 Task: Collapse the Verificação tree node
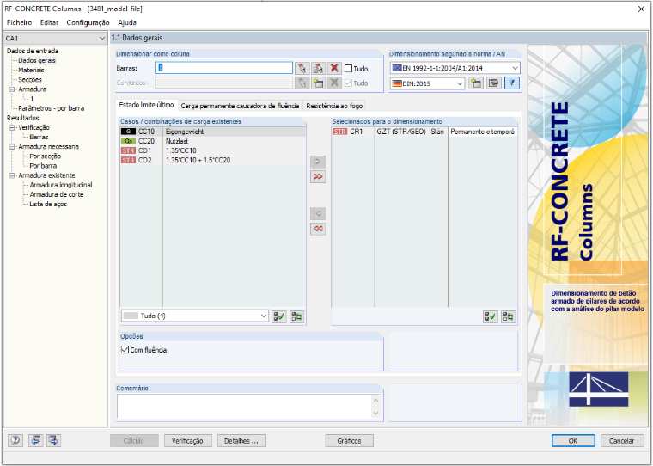click(x=12, y=127)
